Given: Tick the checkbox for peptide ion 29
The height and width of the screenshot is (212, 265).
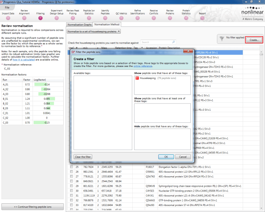Looking at the screenshot, I should [x=72, y=186].
